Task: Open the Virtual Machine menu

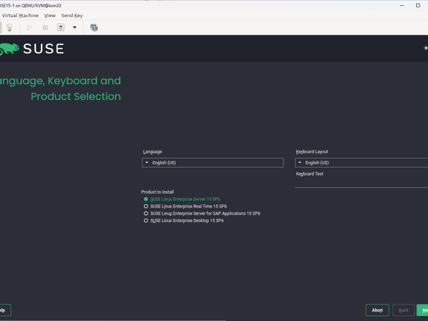Action: click(20, 16)
